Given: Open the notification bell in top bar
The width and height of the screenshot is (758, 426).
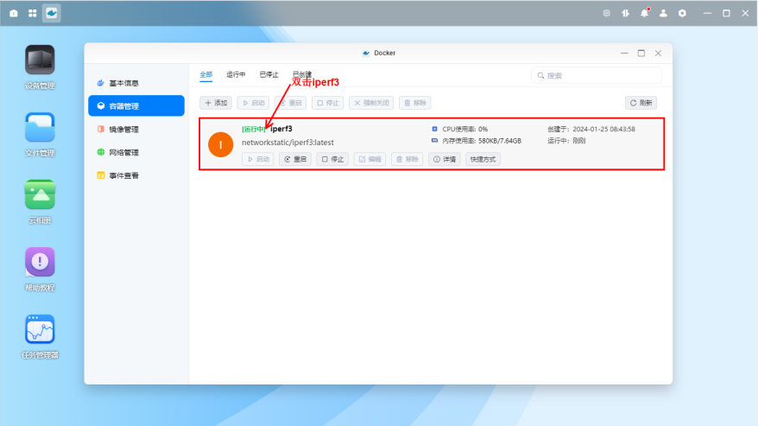Looking at the screenshot, I should pyautogui.click(x=644, y=13).
